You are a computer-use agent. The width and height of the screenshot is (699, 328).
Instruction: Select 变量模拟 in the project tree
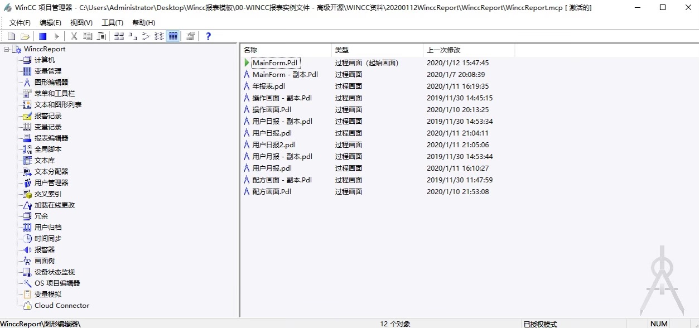click(x=48, y=295)
